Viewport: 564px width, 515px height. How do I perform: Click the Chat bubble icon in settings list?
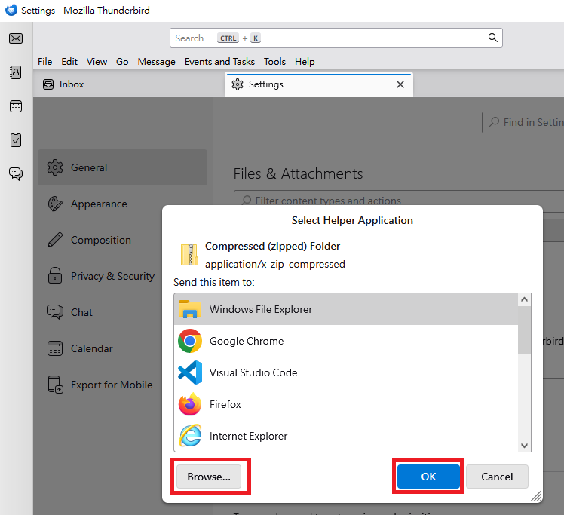(x=55, y=312)
